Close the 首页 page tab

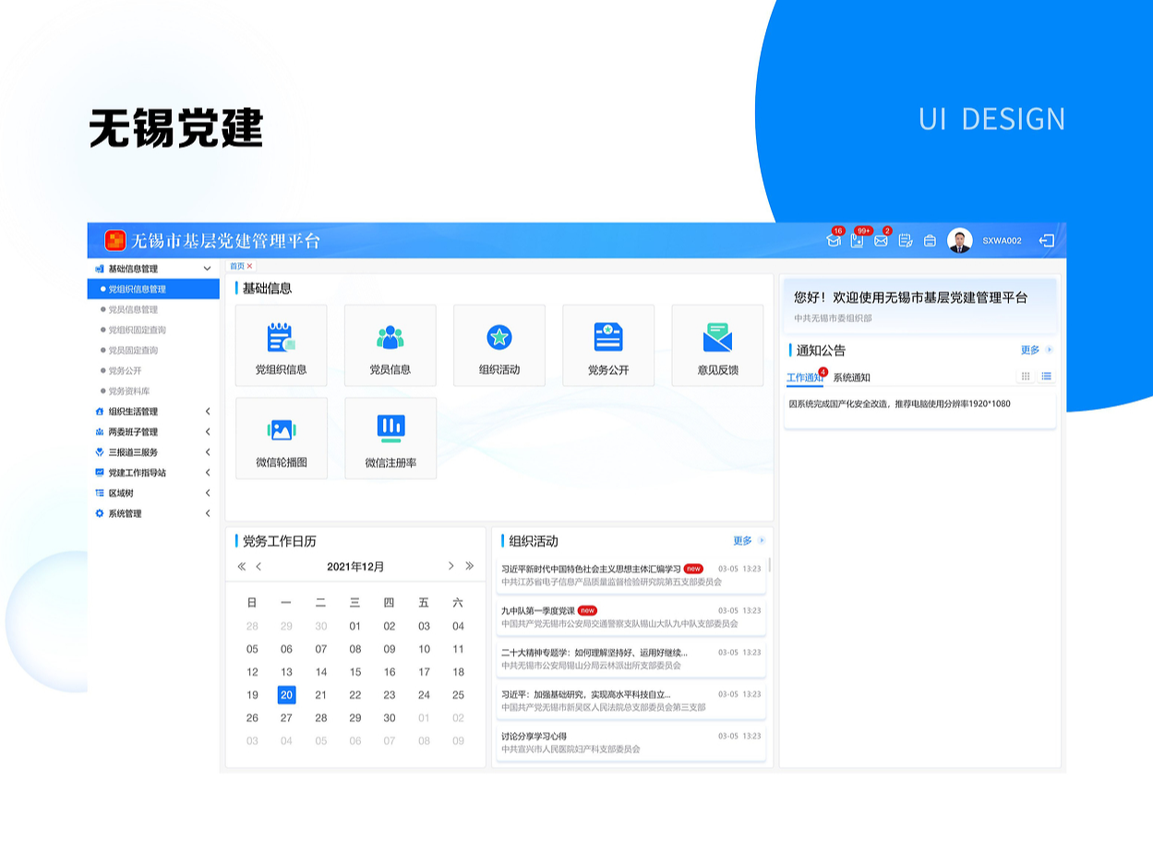click(250, 266)
